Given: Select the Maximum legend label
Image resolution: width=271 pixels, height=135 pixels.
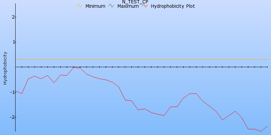Looking at the screenshot, I should [x=128, y=6].
